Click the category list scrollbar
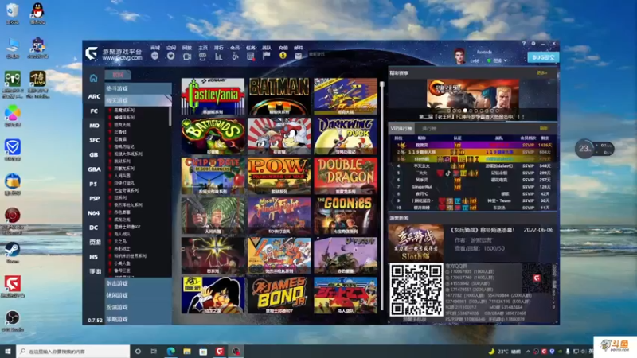The height and width of the screenshot is (358, 637). point(170,115)
